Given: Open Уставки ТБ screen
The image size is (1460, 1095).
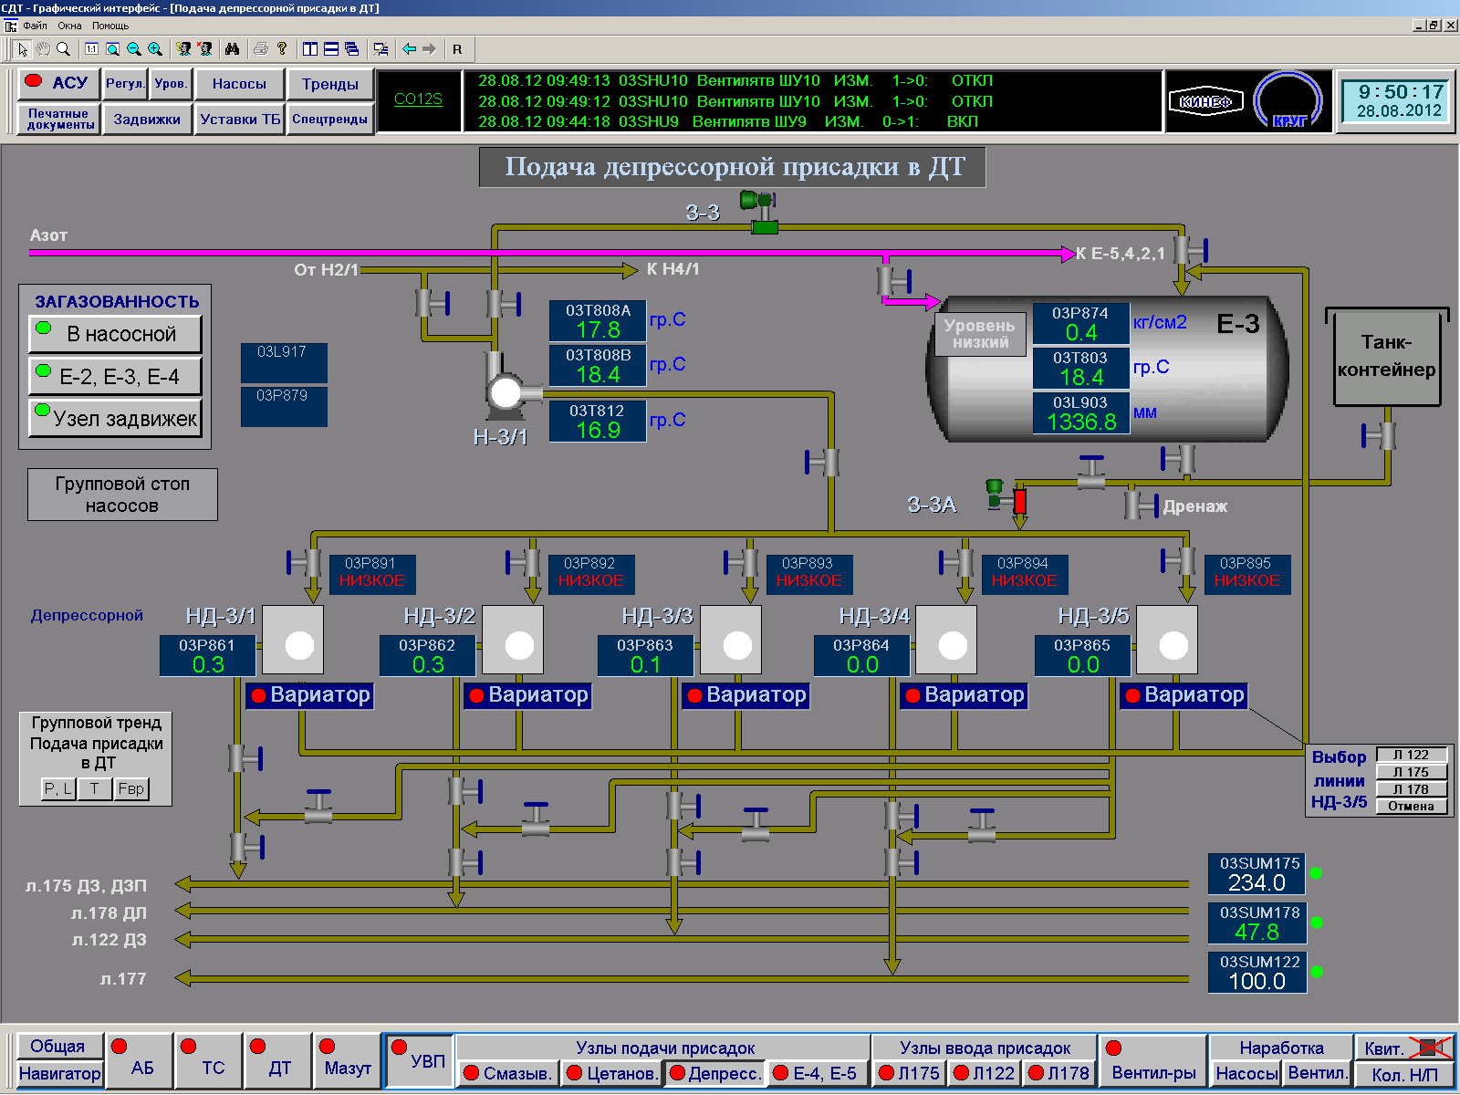Looking at the screenshot, I should 240,119.
